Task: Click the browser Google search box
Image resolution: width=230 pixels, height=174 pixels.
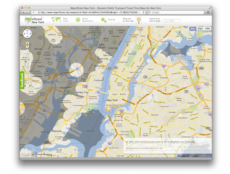Action: point(176,12)
